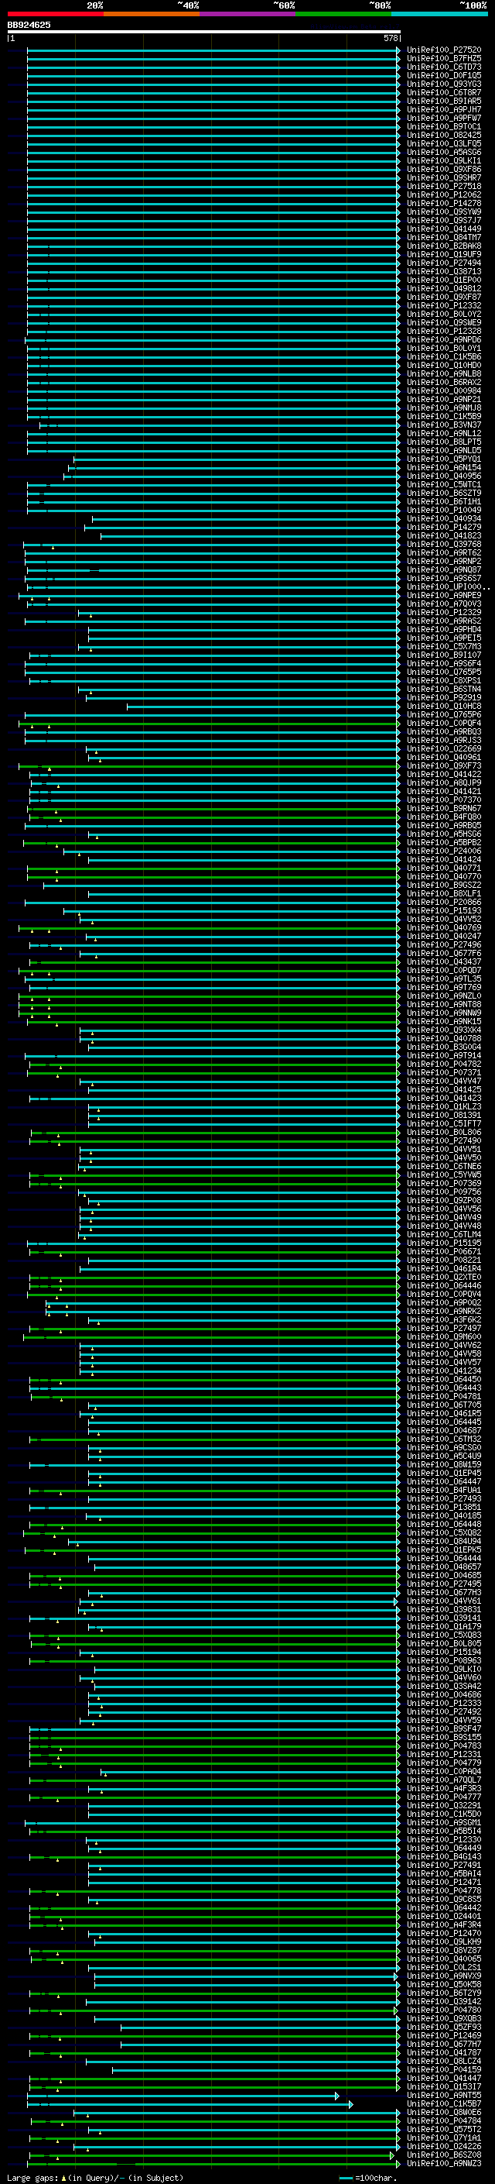Click alignment label UniRef100_A9NWZ3
The image size is (495, 2184).
[444, 2165]
